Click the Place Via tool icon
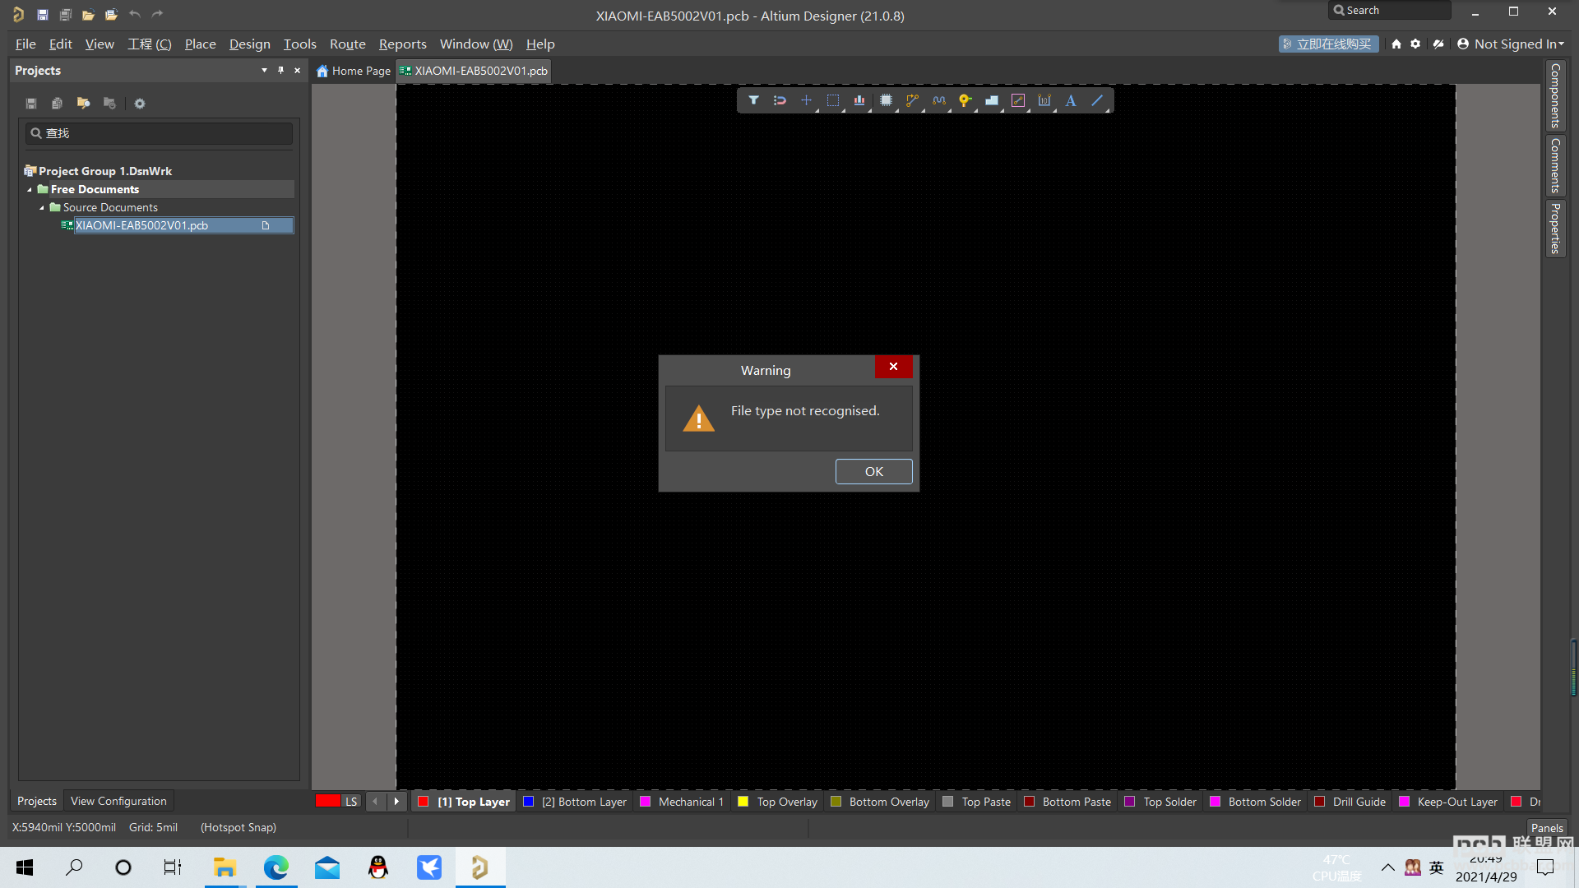 click(x=965, y=100)
